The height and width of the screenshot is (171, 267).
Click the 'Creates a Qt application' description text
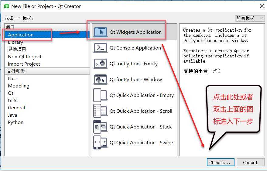(x=217, y=35)
